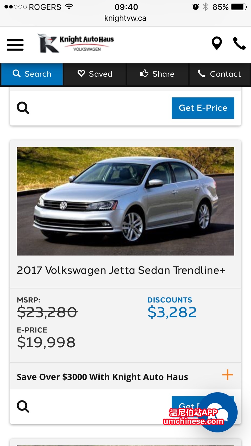The height and width of the screenshot is (446, 251).
Task: Open the live chat bubble icon
Action: pyautogui.click(x=218, y=412)
